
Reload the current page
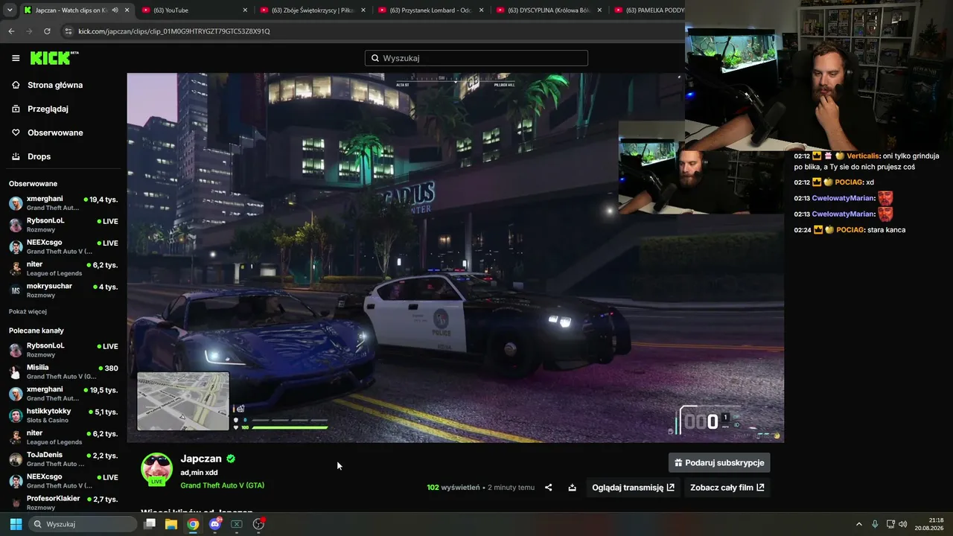(47, 31)
